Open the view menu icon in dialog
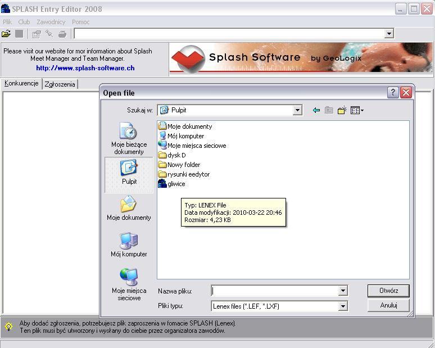 [357, 110]
